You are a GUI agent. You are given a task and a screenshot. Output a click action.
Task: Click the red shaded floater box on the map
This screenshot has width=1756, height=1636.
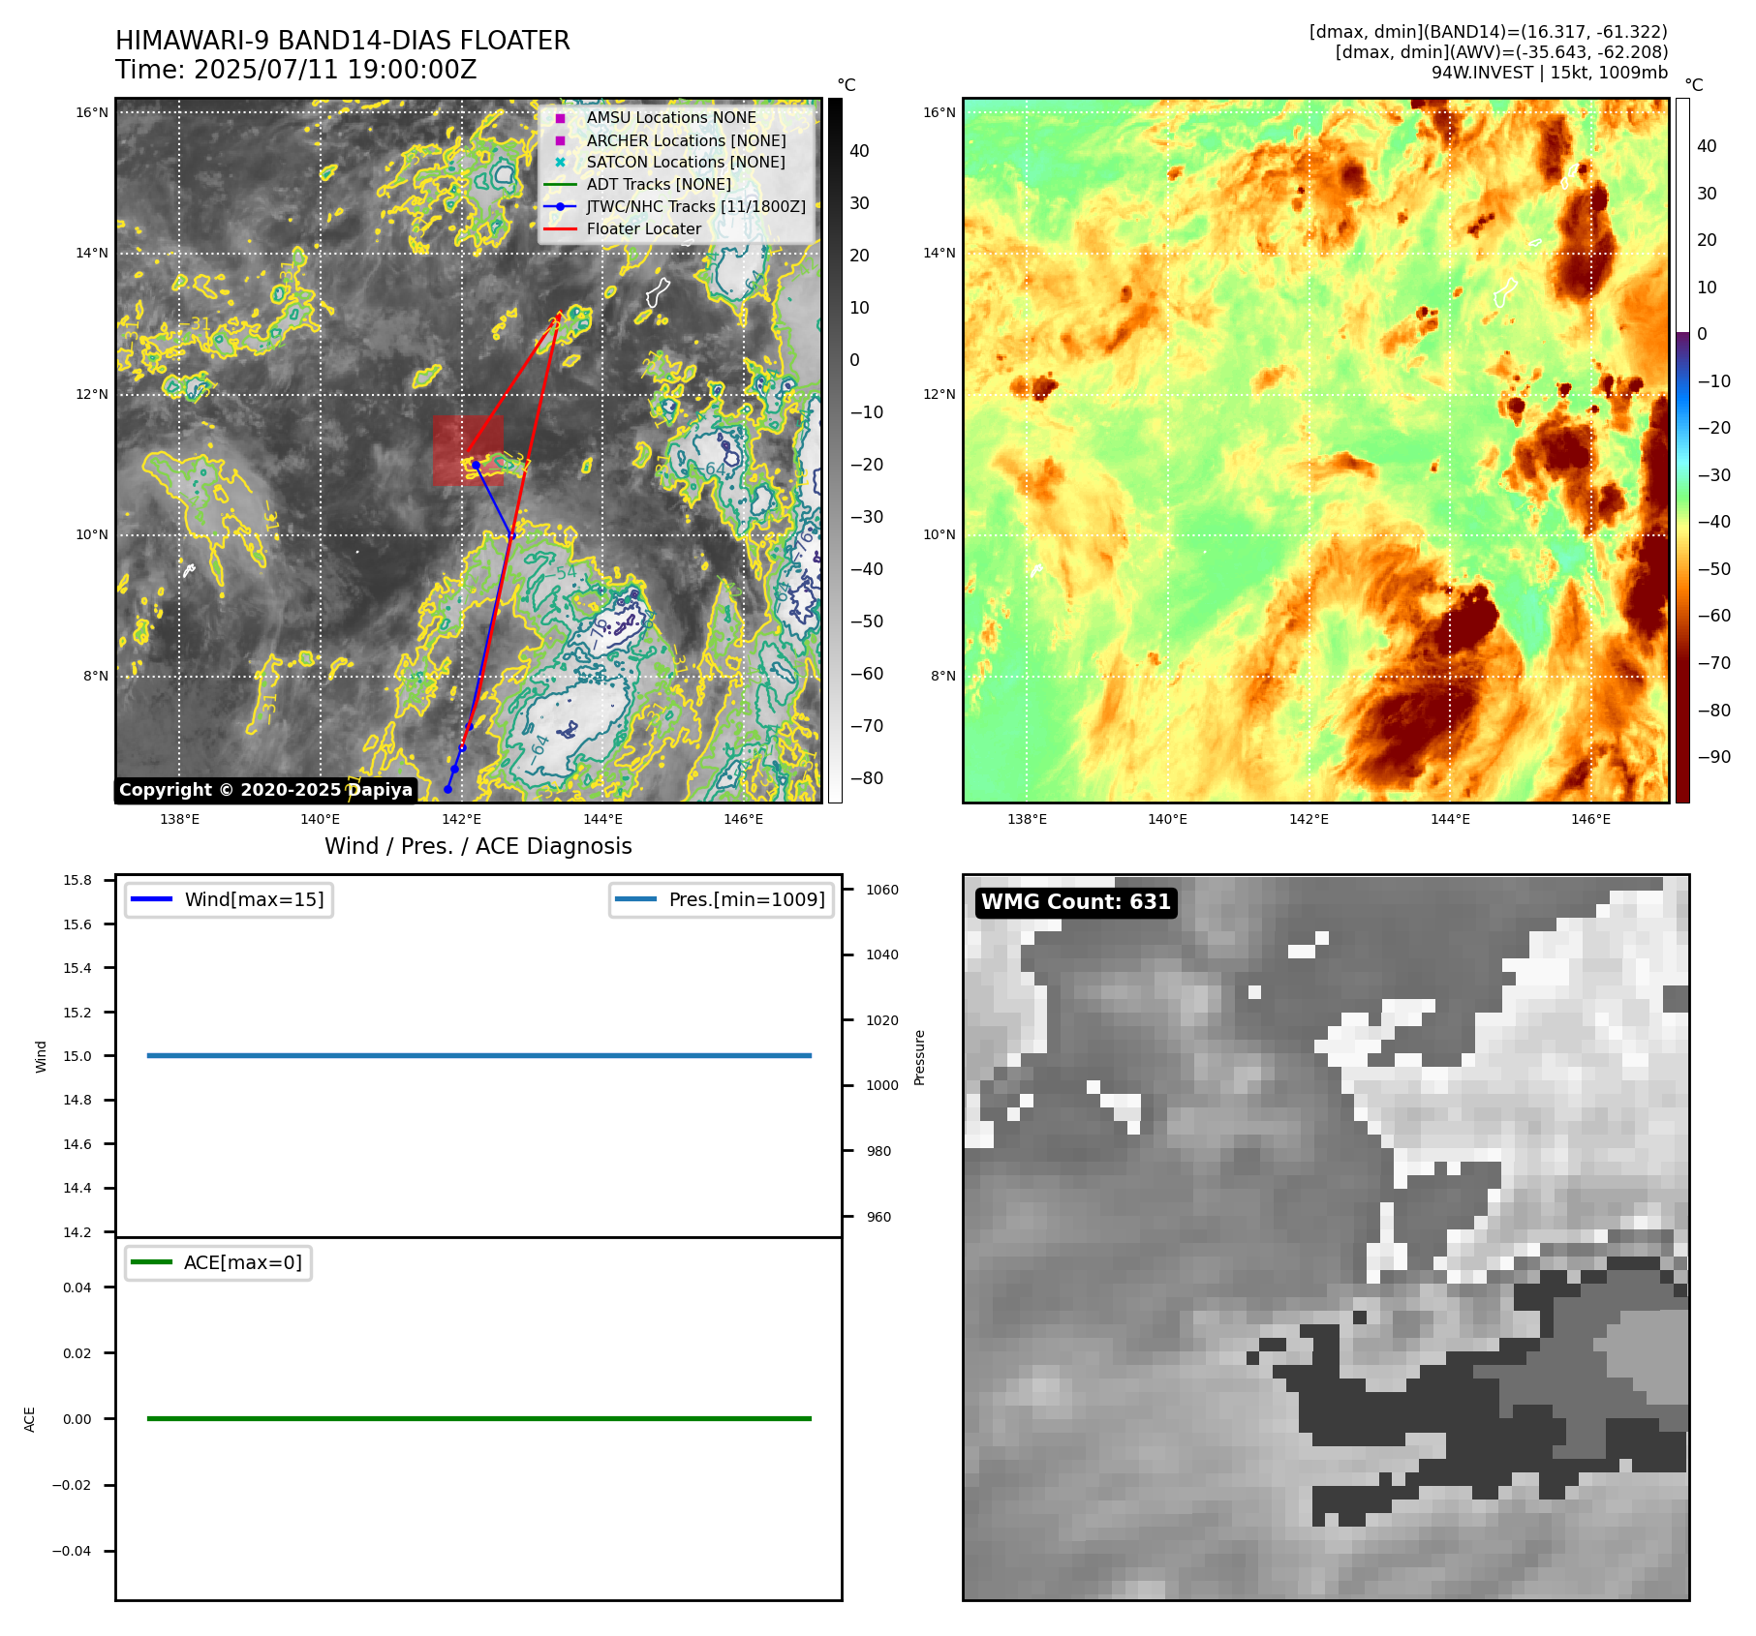click(x=468, y=450)
